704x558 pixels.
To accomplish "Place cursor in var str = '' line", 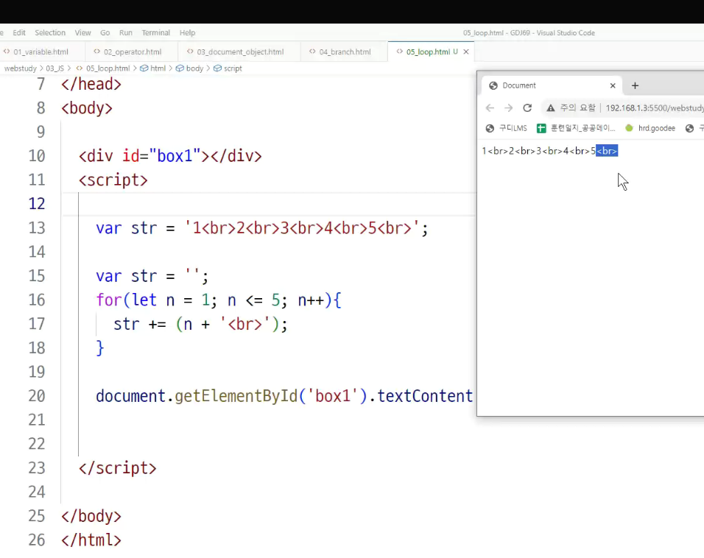I will pyautogui.click(x=152, y=276).
